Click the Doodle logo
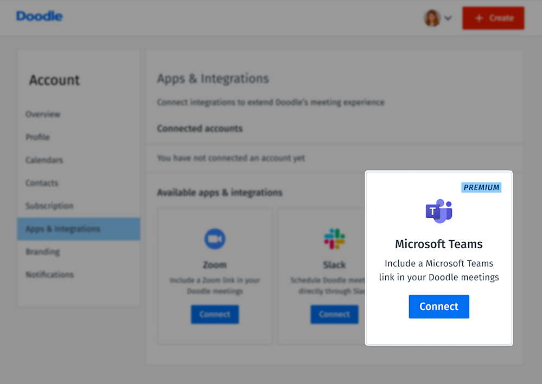This screenshot has width=542, height=384. (39, 16)
